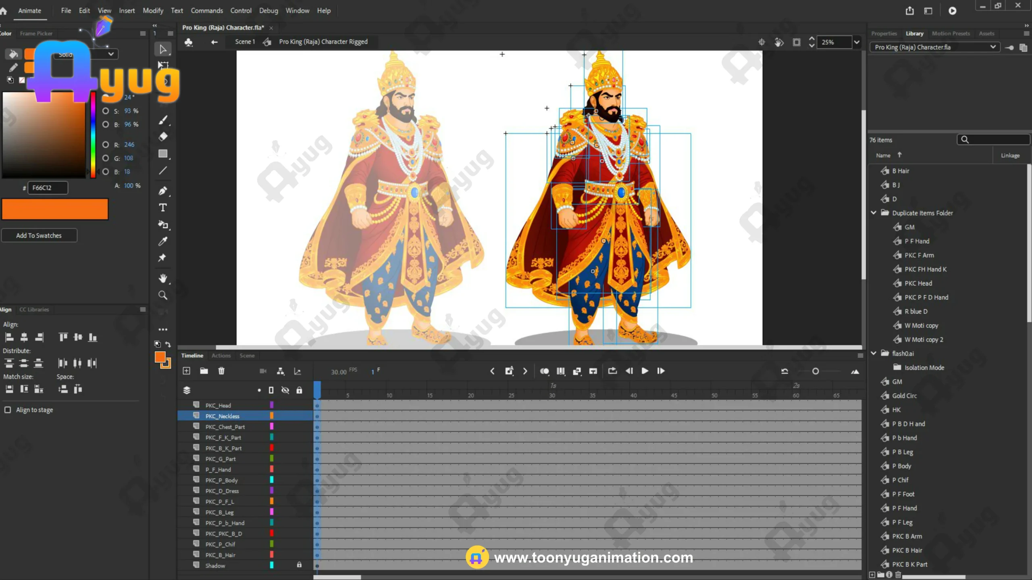Select the Pen tool in toolbar

click(163, 191)
